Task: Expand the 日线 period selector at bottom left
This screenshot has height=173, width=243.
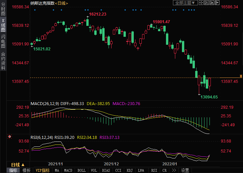Action: point(18,164)
